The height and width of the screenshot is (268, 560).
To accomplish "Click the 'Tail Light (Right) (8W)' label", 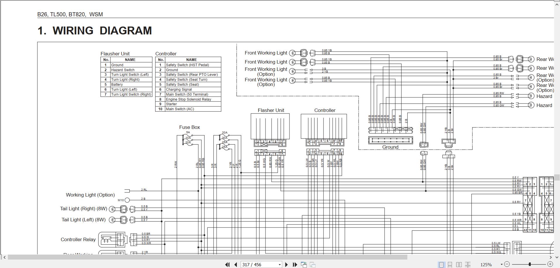I will click(83, 209).
